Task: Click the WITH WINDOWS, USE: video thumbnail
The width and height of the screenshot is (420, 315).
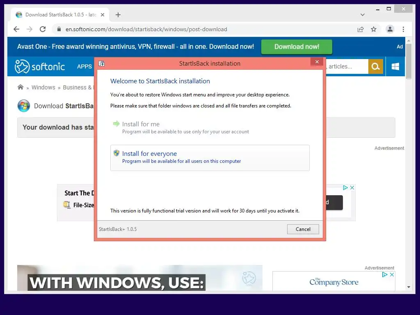Action: click(x=140, y=278)
